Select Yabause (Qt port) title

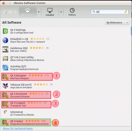[21, 85]
